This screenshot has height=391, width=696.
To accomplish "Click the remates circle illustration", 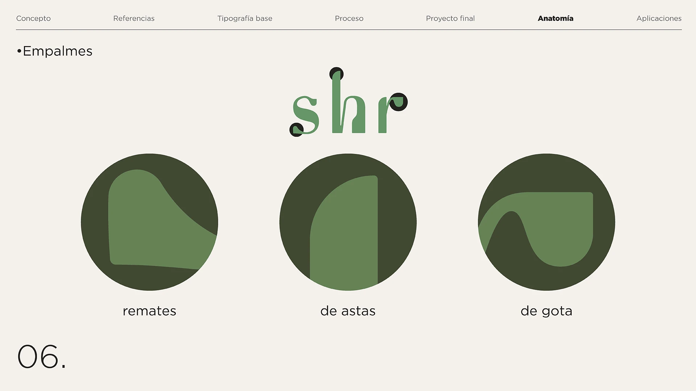I will click(x=149, y=222).
